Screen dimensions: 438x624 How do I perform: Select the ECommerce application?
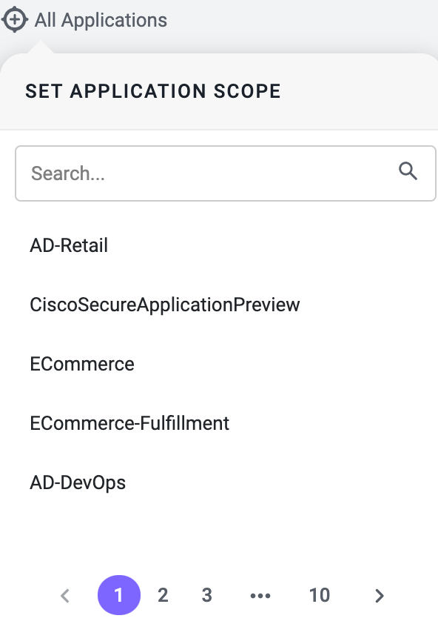point(82,364)
